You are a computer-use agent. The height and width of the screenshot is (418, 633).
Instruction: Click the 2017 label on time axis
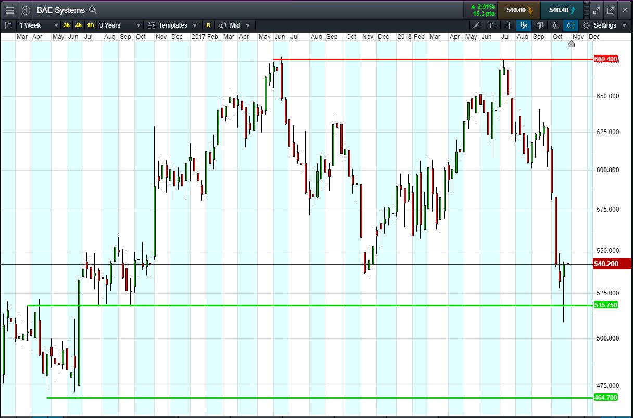pyautogui.click(x=198, y=37)
